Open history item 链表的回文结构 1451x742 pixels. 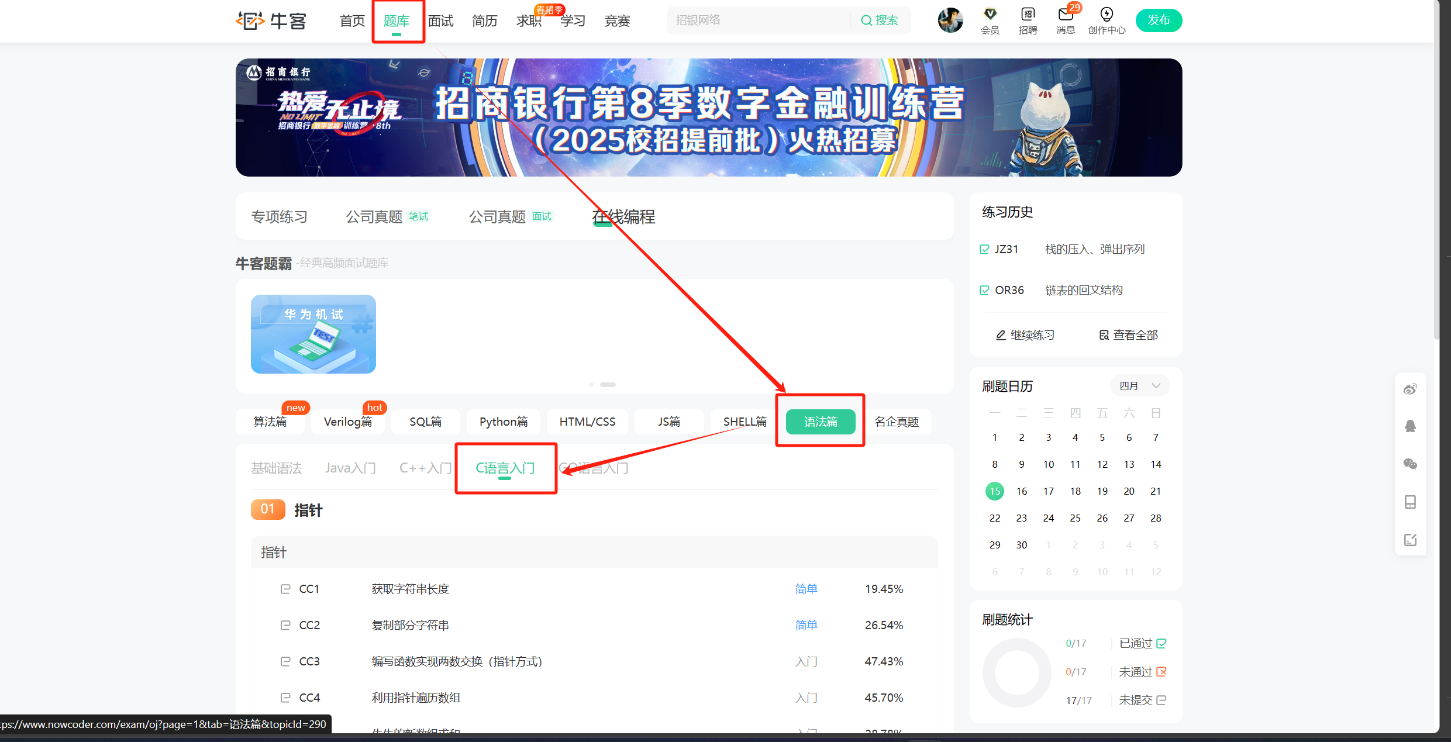point(1084,290)
